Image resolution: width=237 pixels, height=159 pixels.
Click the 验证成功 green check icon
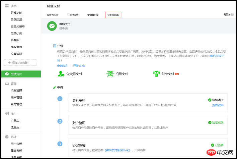[x=210, y=122]
